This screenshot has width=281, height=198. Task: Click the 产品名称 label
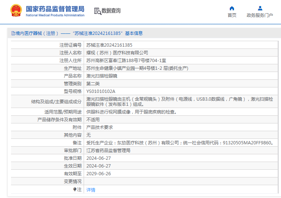pos(73,76)
